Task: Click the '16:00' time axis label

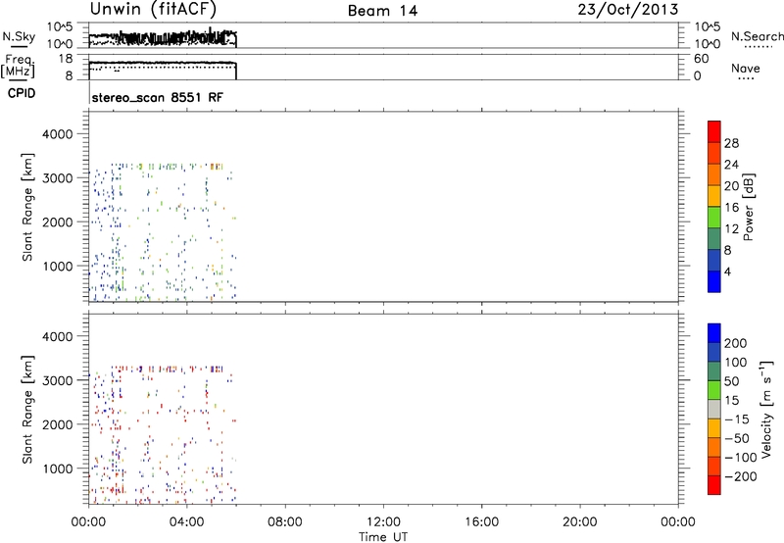Action: [481, 522]
